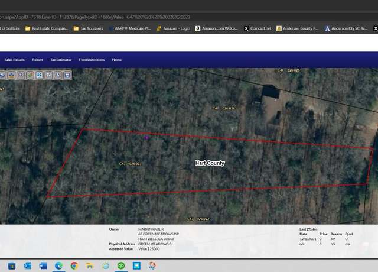Click parcel label C47 026 022 on map
The image size is (378, 272).
pos(198,219)
